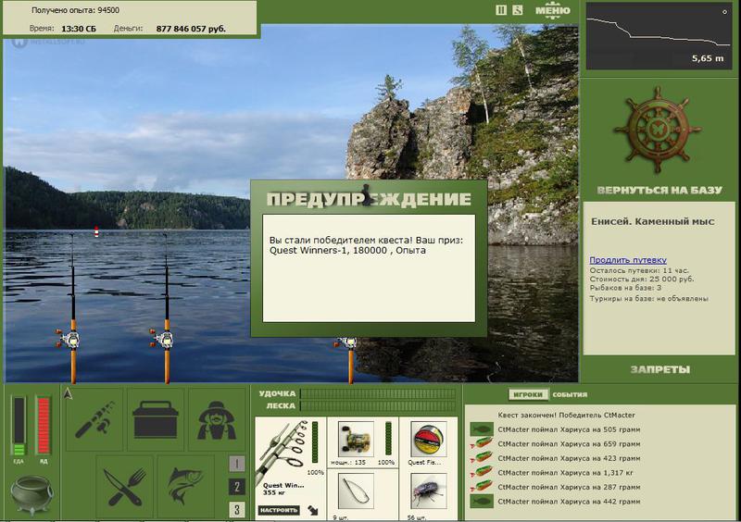The height and width of the screenshot is (522, 741).
Task: Click the rod 100% durability bar
Action: (315, 442)
